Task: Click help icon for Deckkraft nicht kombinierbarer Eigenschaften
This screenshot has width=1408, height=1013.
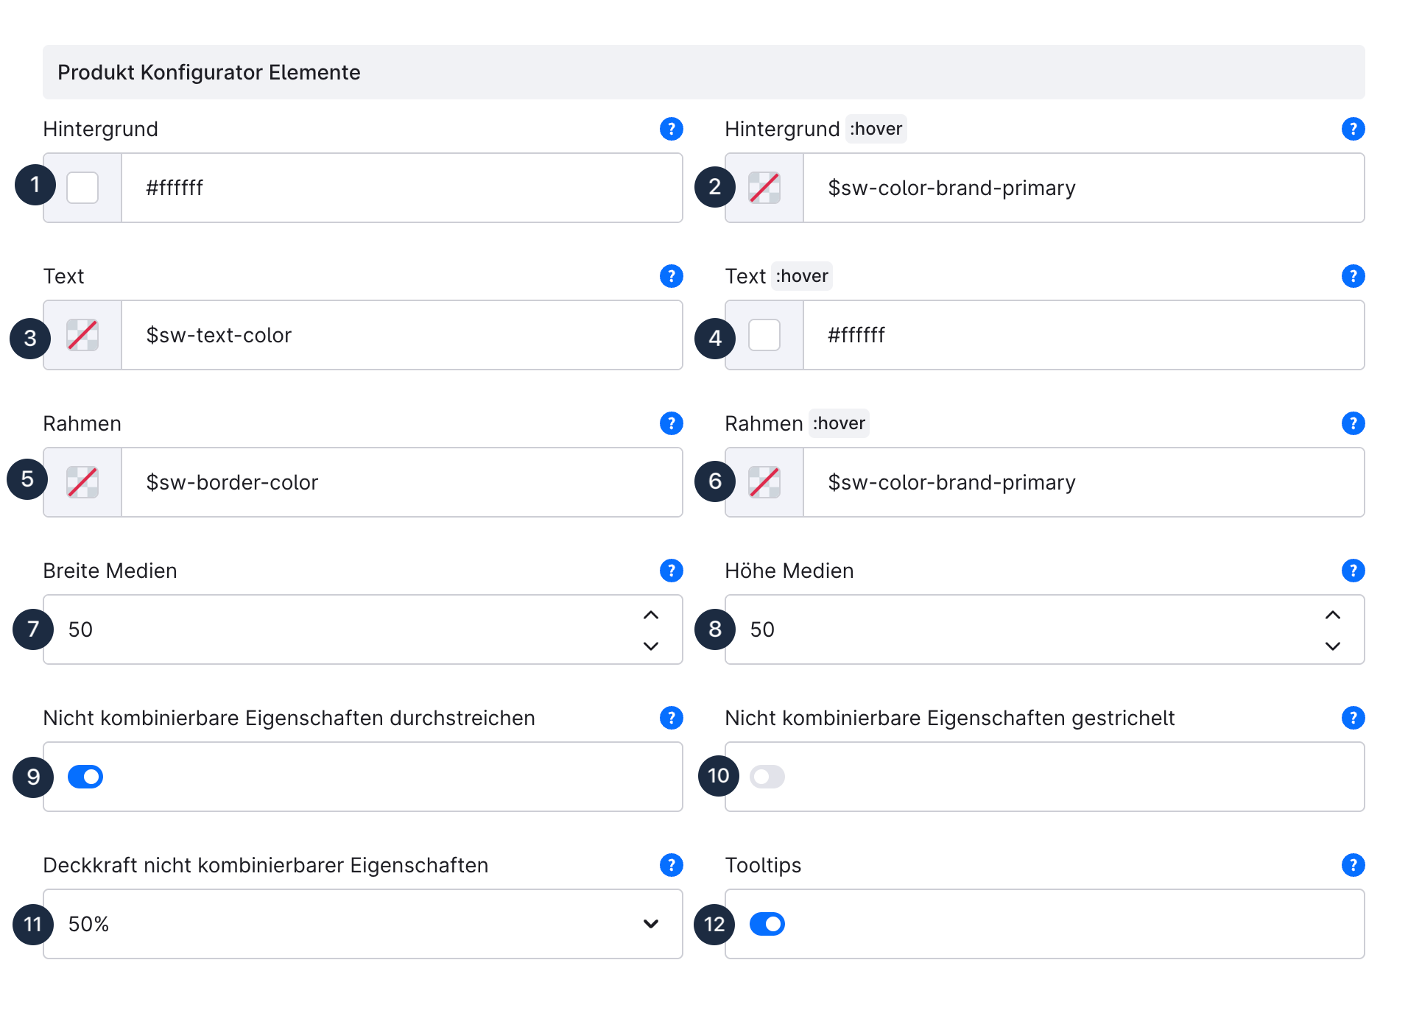Action: pos(671,865)
